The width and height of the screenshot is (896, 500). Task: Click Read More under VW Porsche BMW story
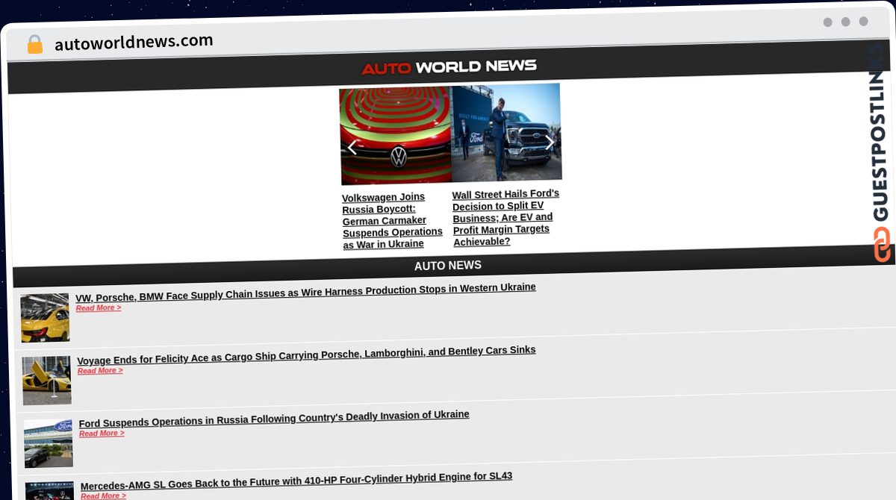pos(99,307)
